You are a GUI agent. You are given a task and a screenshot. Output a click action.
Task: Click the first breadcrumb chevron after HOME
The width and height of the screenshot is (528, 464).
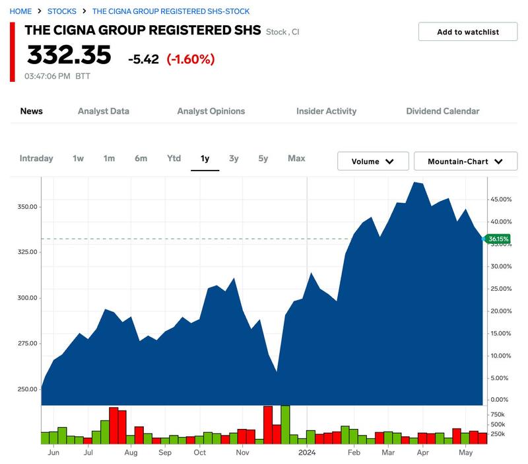point(40,11)
